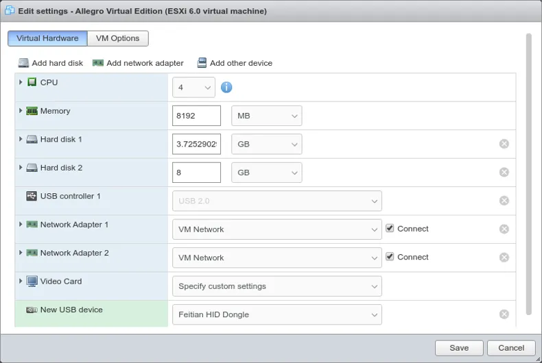Viewport: 542px width, 363px height.
Task: Click the Save button
Action: coord(459,348)
